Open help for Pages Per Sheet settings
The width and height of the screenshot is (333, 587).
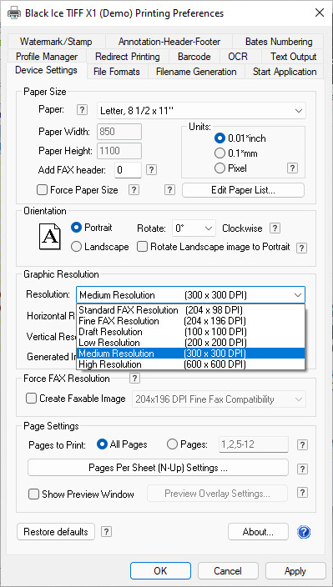click(x=302, y=469)
